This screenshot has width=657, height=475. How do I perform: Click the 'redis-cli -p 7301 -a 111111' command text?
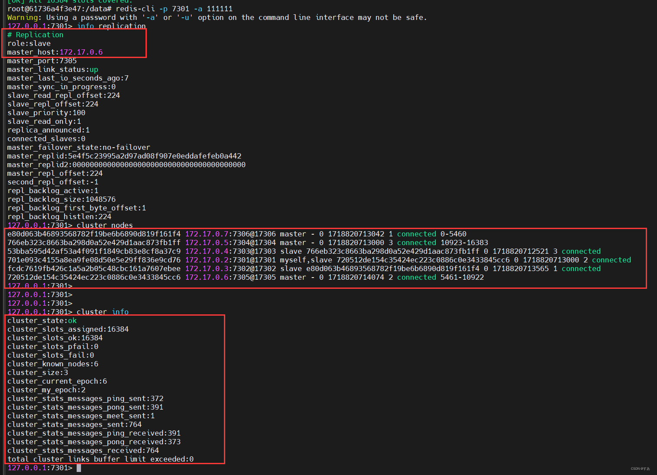click(x=174, y=9)
